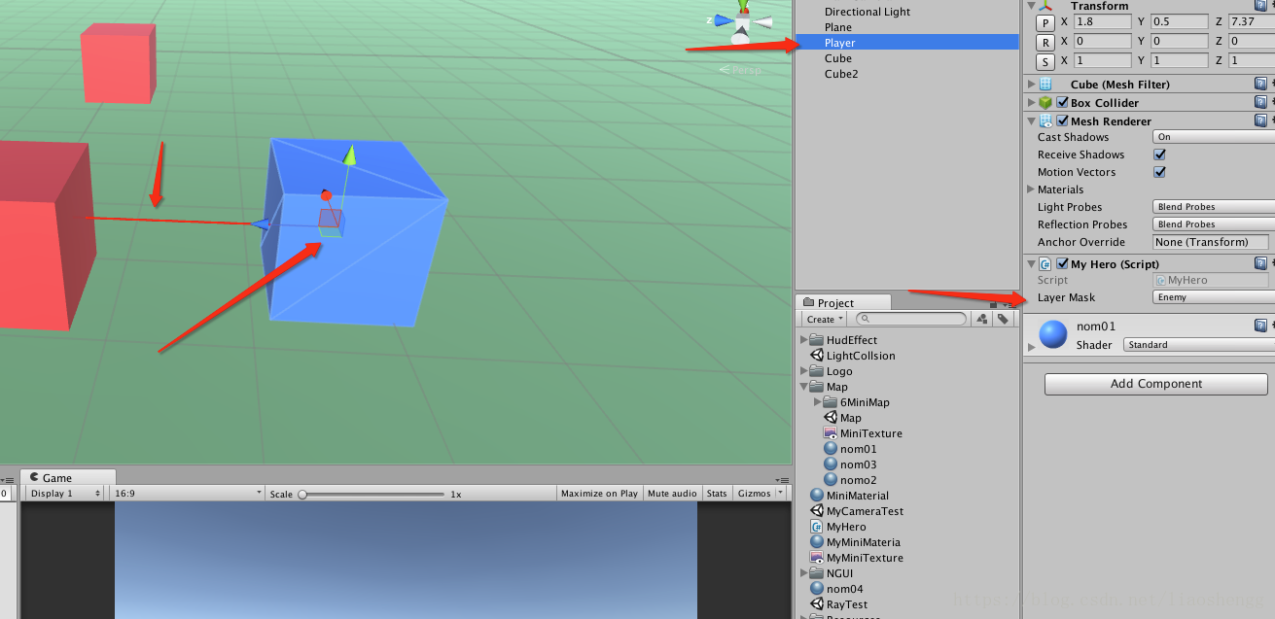Select the MyHero script asset
Screen dimensions: 1275x619
pyautogui.click(x=838, y=527)
